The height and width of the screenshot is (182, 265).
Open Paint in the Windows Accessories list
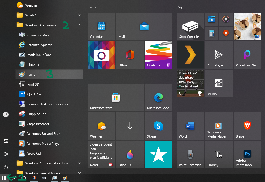(49, 75)
